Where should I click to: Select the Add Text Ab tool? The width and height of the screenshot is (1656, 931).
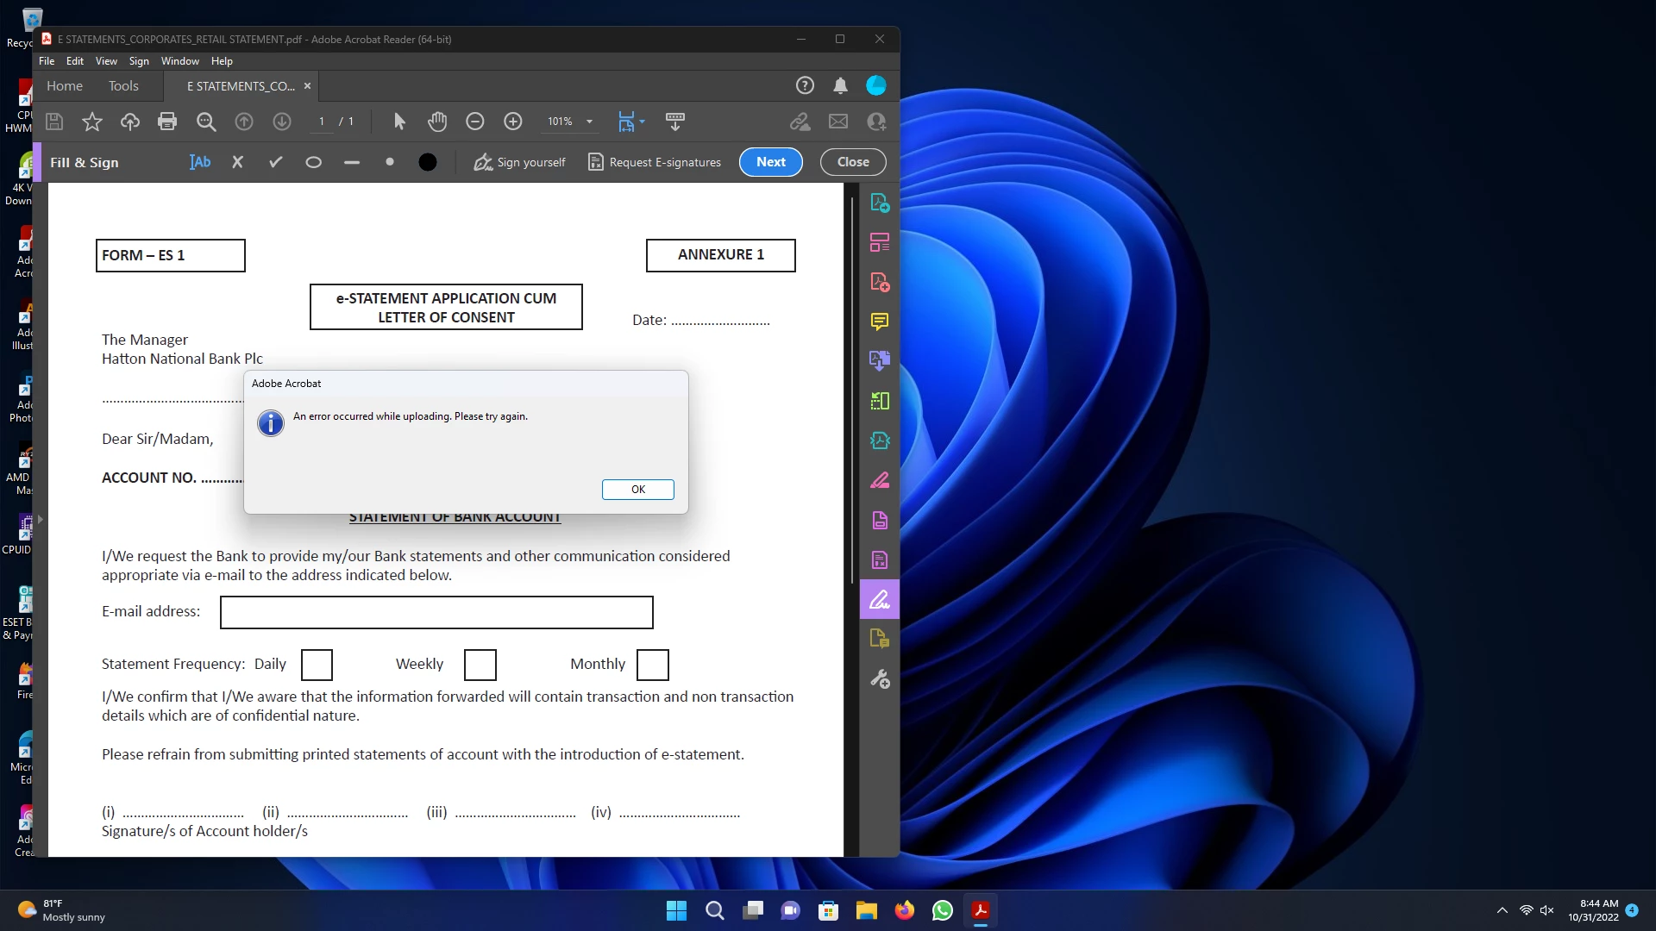200,162
